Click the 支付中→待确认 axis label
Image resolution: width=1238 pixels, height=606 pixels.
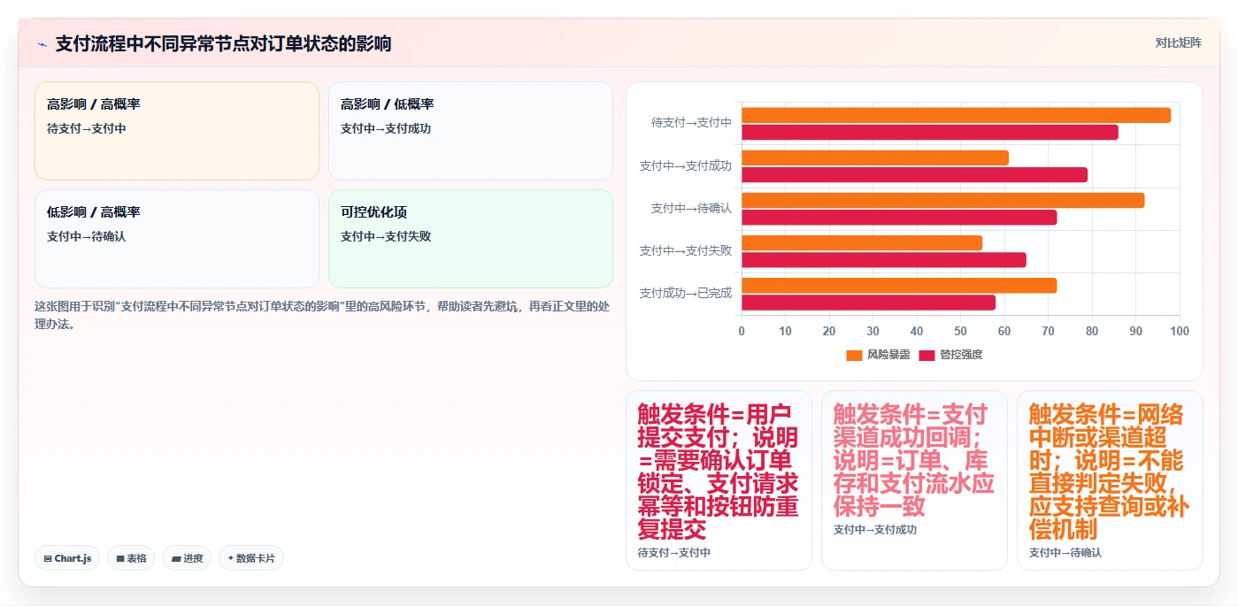click(691, 208)
